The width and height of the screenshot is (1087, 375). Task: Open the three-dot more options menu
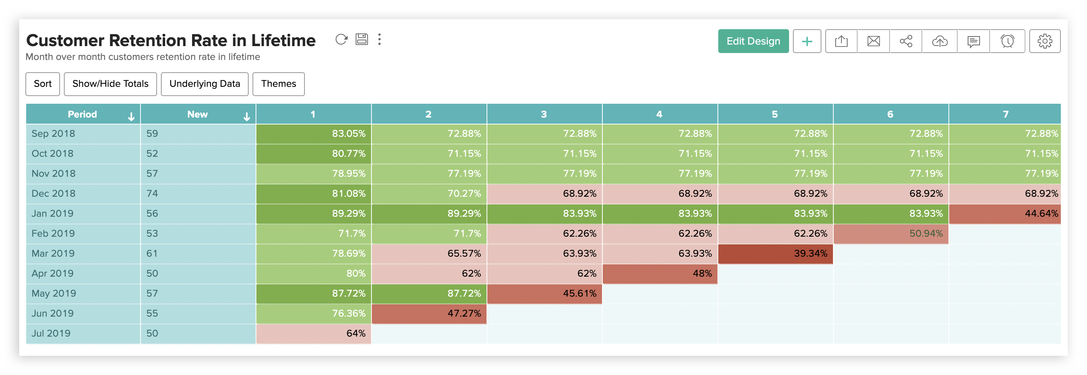(380, 40)
